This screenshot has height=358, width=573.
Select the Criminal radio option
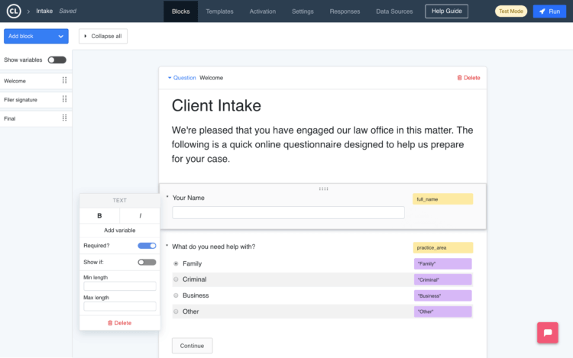176,279
